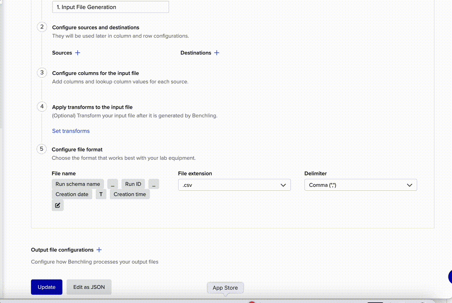
Task: Open the File extension .csv dropdown
Action: click(x=234, y=185)
